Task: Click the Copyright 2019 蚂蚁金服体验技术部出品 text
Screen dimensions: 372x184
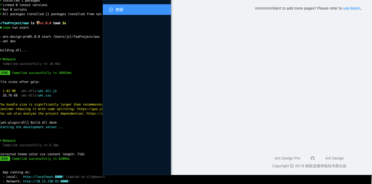Action: [x=309, y=166]
